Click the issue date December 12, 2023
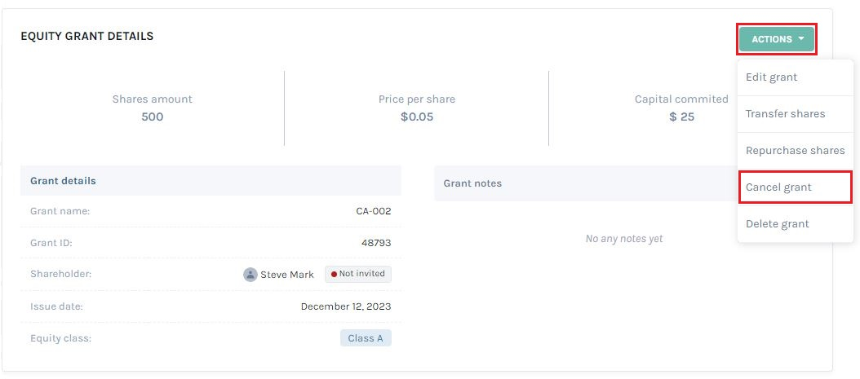The height and width of the screenshot is (379, 860). (346, 306)
